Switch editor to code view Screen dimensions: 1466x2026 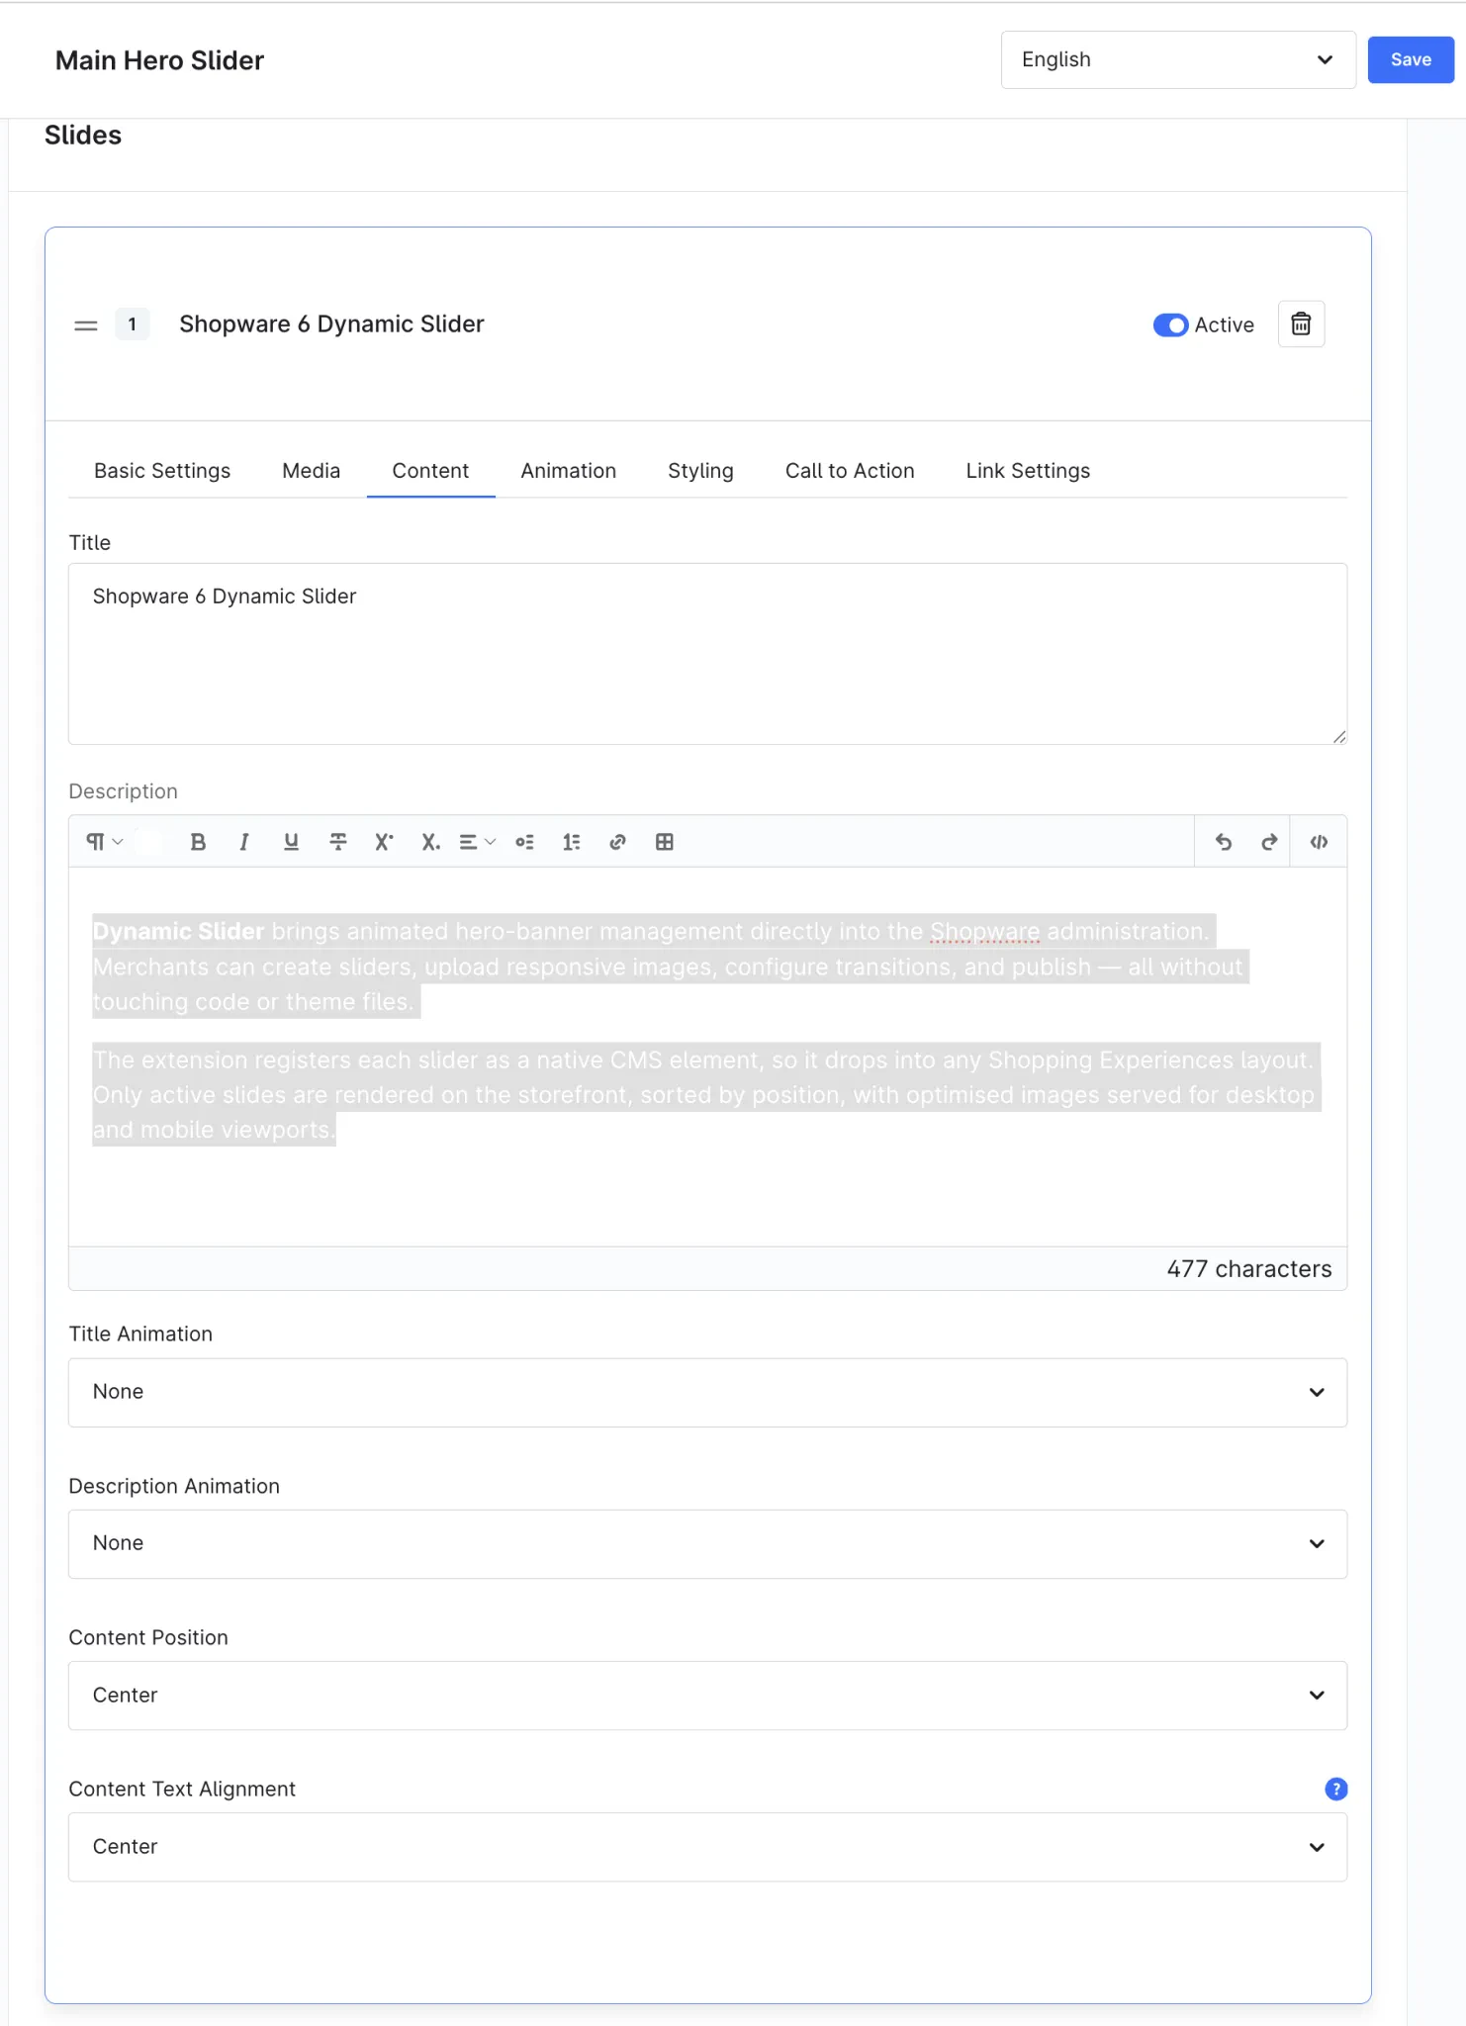click(1319, 842)
